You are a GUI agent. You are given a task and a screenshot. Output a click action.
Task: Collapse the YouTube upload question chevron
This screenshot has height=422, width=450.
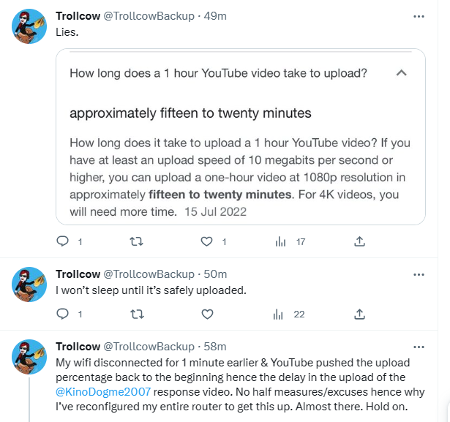(x=401, y=73)
